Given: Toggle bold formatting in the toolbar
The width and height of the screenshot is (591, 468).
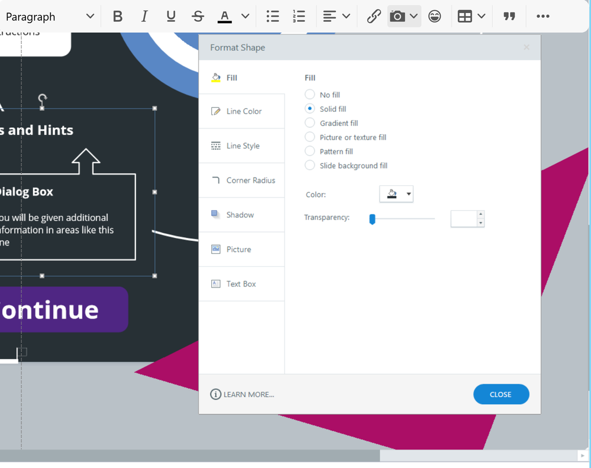Looking at the screenshot, I should point(118,17).
